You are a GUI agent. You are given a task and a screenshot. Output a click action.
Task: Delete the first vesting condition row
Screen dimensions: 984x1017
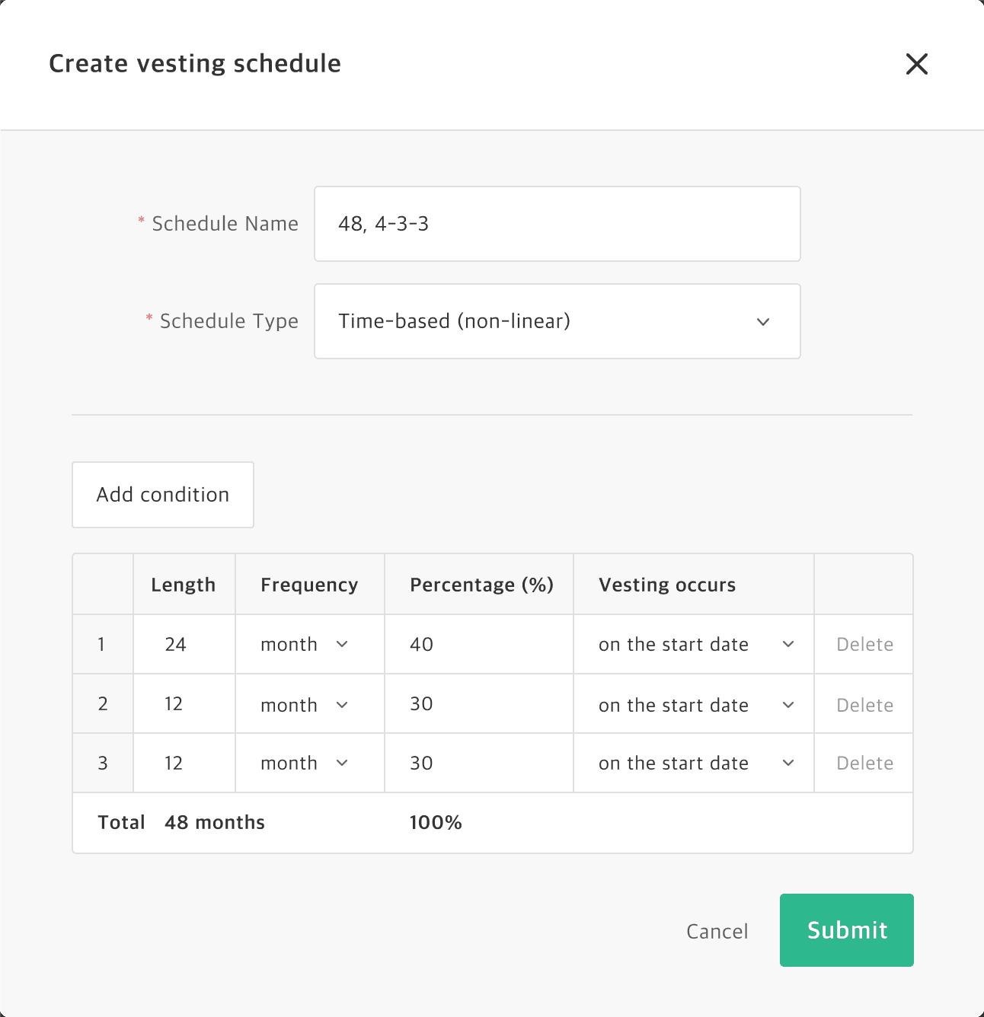(x=864, y=644)
